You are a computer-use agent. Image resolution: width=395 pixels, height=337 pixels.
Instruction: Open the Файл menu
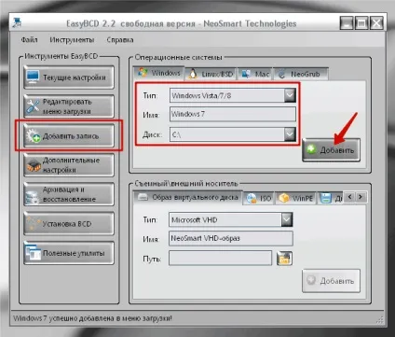click(29, 40)
